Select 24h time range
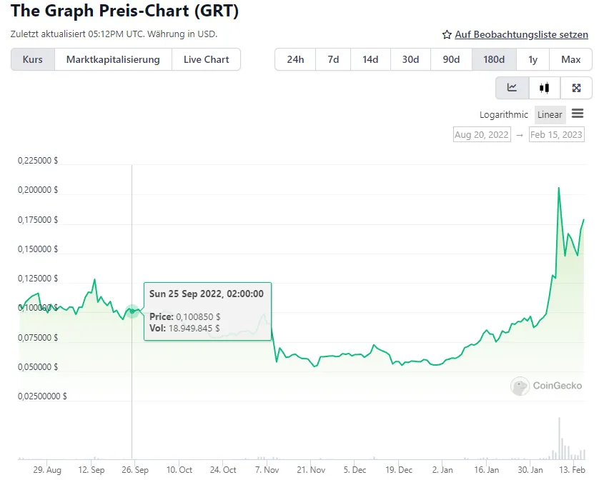Viewport: 604px width, 480px height. [x=295, y=59]
